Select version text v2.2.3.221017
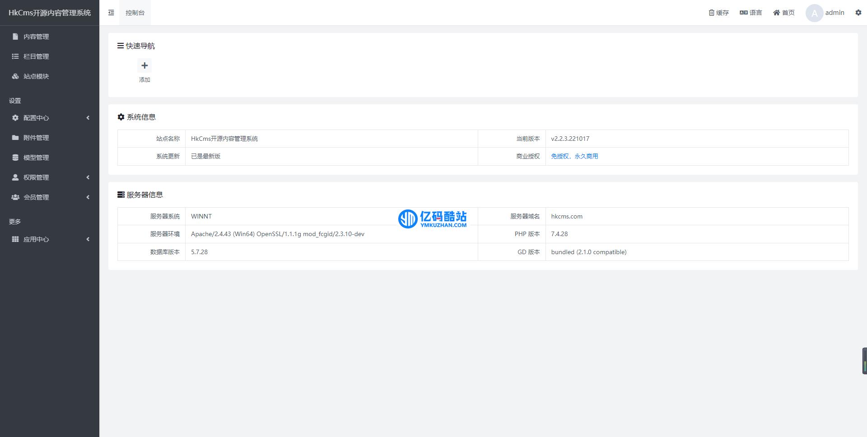This screenshot has width=867, height=437. click(x=570, y=139)
